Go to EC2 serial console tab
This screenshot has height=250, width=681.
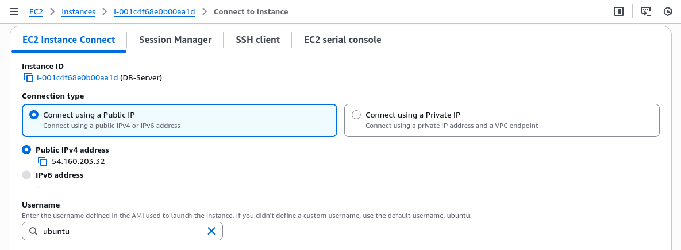(343, 40)
